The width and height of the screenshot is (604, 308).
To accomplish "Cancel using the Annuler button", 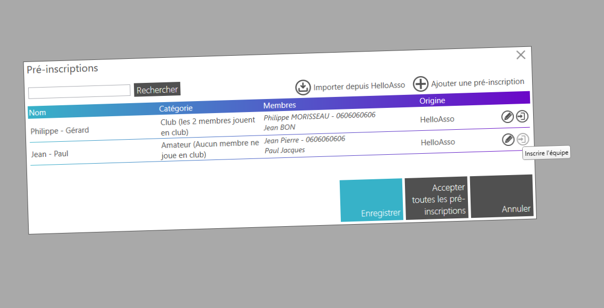I will (502, 196).
